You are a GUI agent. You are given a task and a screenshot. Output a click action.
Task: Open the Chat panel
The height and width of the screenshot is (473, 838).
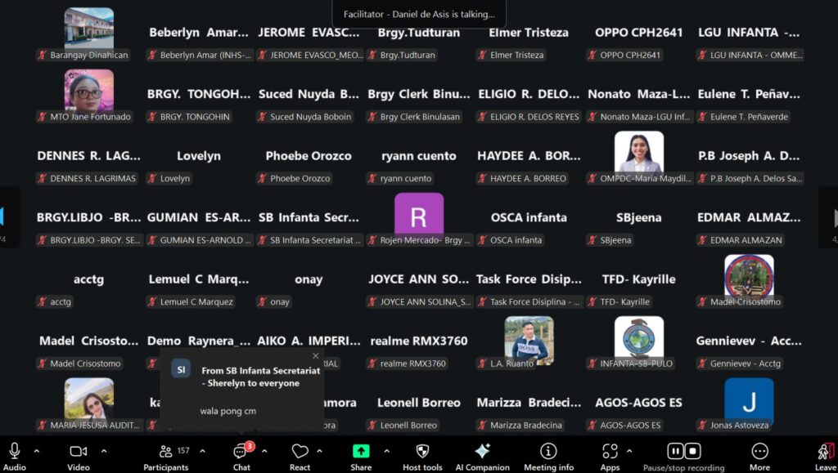(x=241, y=452)
